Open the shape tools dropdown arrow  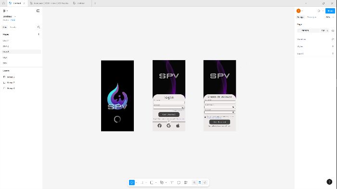156,183
